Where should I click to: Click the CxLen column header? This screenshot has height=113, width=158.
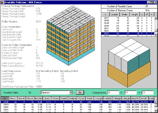click(55, 98)
